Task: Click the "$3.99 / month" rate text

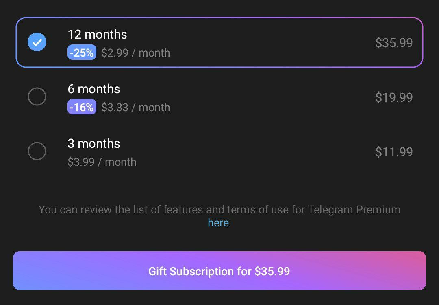Action: (x=102, y=162)
